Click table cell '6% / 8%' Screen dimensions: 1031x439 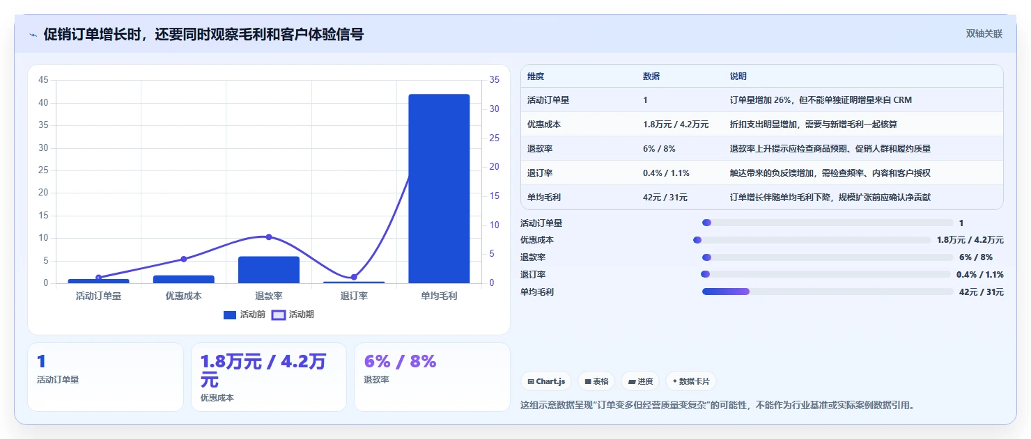(659, 149)
